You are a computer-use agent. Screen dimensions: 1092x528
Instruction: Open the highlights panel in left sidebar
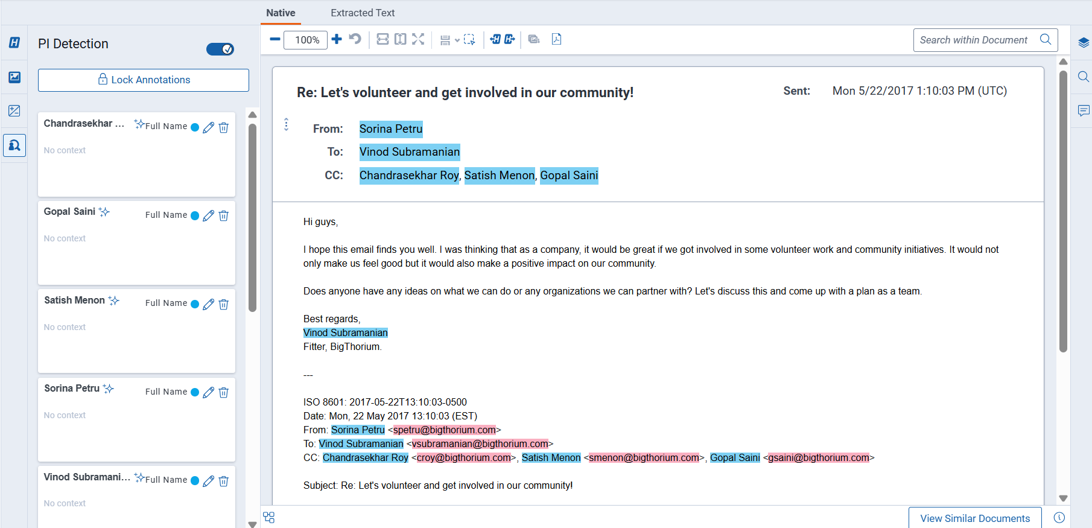(x=14, y=42)
